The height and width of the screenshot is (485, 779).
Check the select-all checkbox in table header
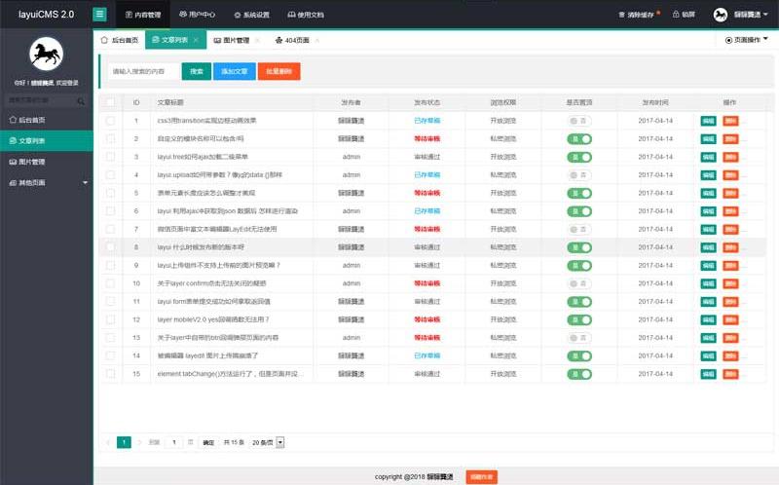[x=110, y=102]
